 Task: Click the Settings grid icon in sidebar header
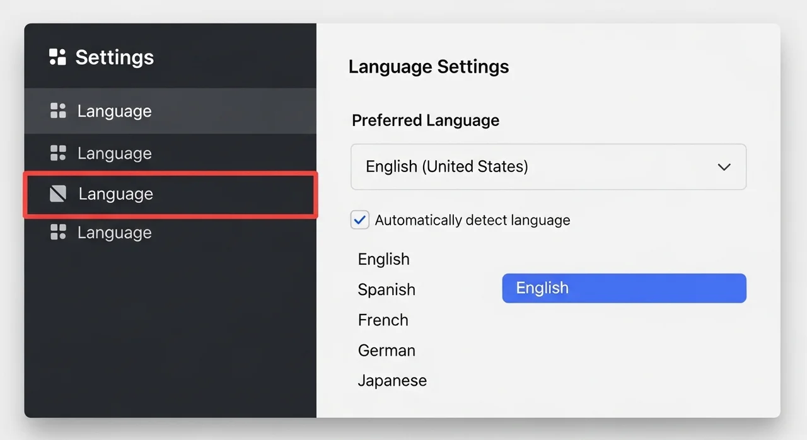[57, 57]
